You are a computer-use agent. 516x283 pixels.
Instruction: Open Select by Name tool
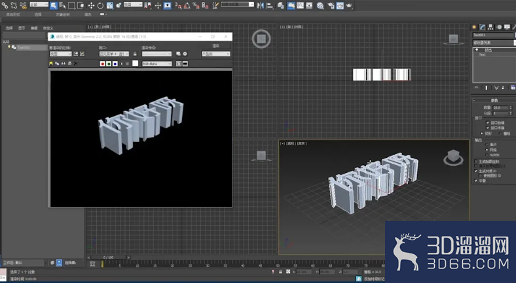[x=62, y=5]
